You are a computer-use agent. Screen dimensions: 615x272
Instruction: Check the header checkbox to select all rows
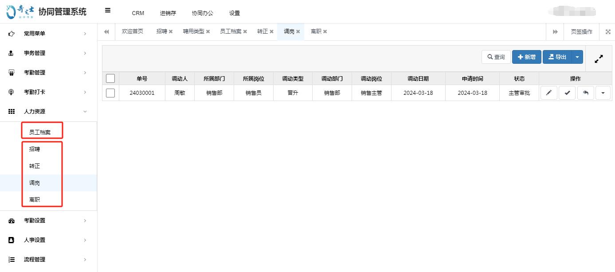(x=110, y=78)
